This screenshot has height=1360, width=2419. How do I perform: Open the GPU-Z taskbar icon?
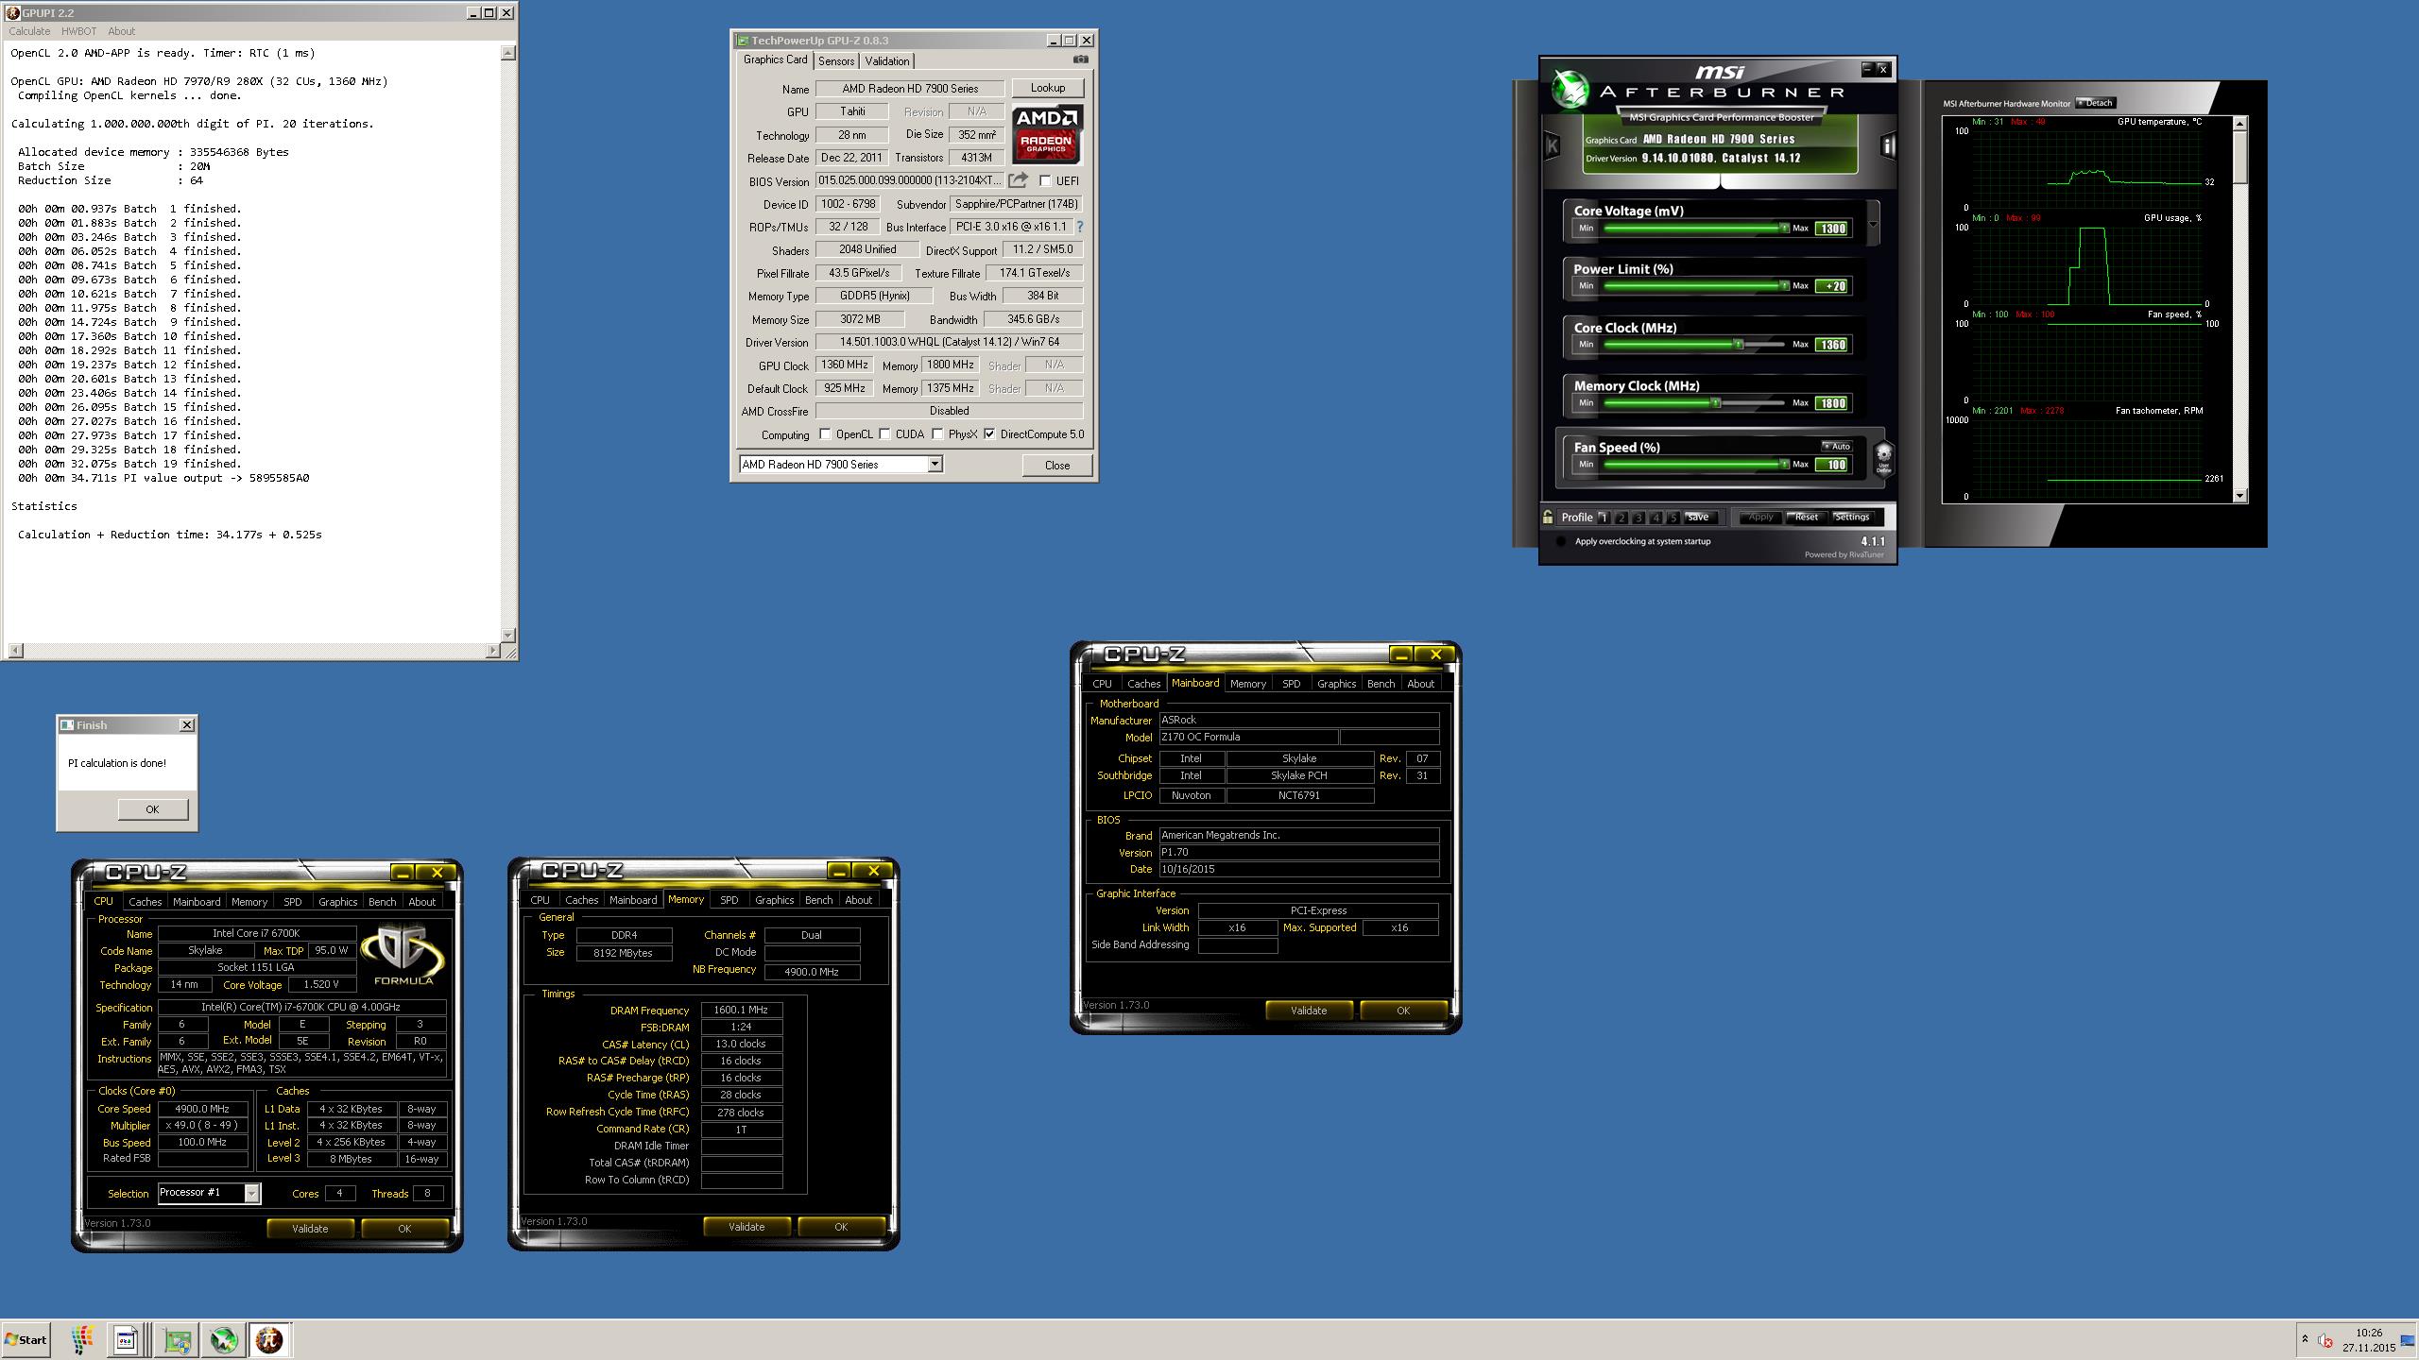pyautogui.click(x=177, y=1340)
